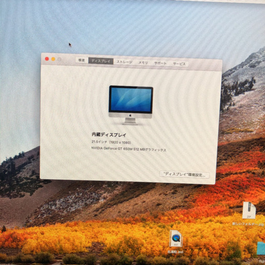Select the teal folder icon on desktop
This screenshot has width=265, height=265.
click(261, 248)
